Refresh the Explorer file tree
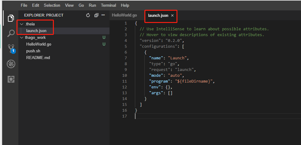This screenshot has width=301, height=145. click(88, 15)
